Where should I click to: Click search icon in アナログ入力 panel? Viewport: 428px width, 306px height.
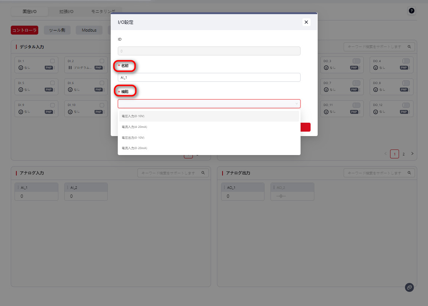pos(203,173)
